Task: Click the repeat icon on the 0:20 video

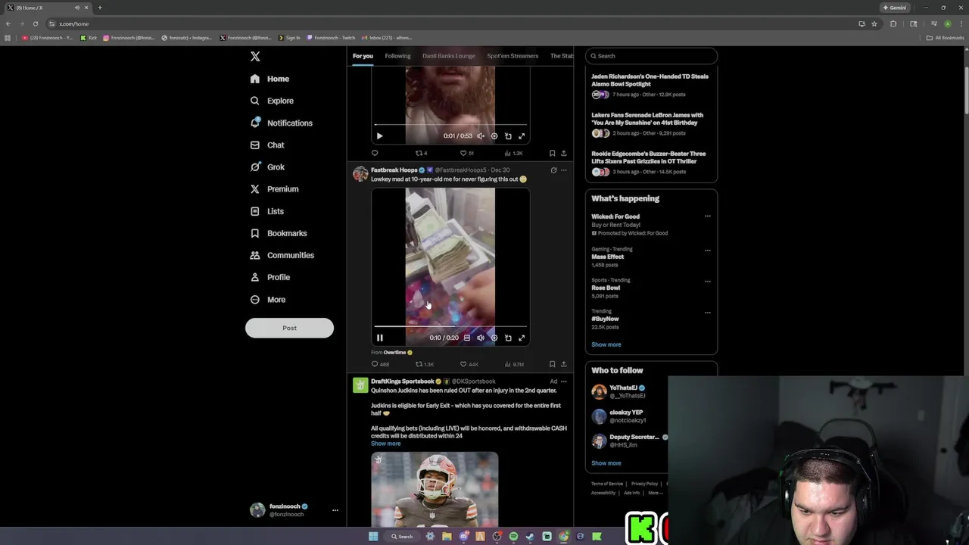Action: click(x=508, y=338)
